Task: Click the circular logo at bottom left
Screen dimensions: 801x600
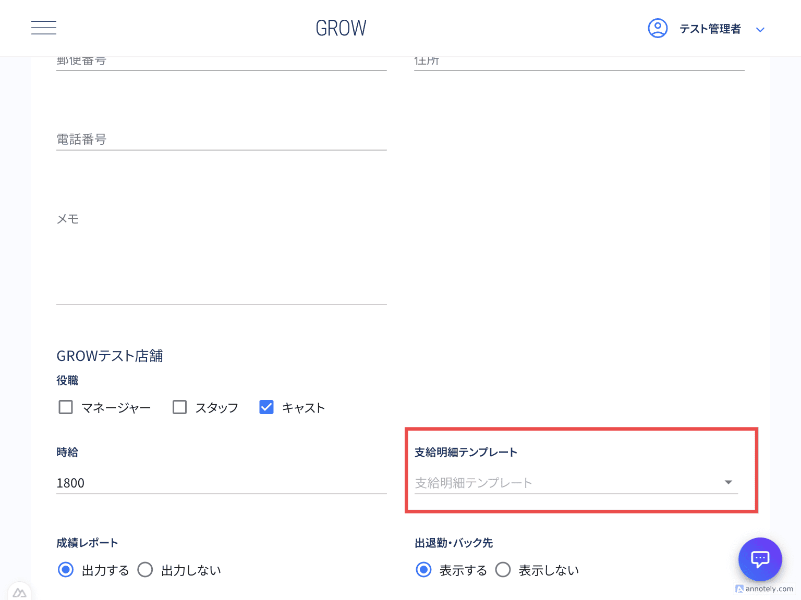Action: pyautogui.click(x=20, y=592)
